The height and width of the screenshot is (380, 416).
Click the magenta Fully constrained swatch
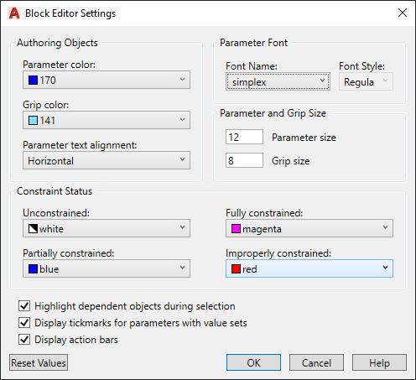click(236, 229)
